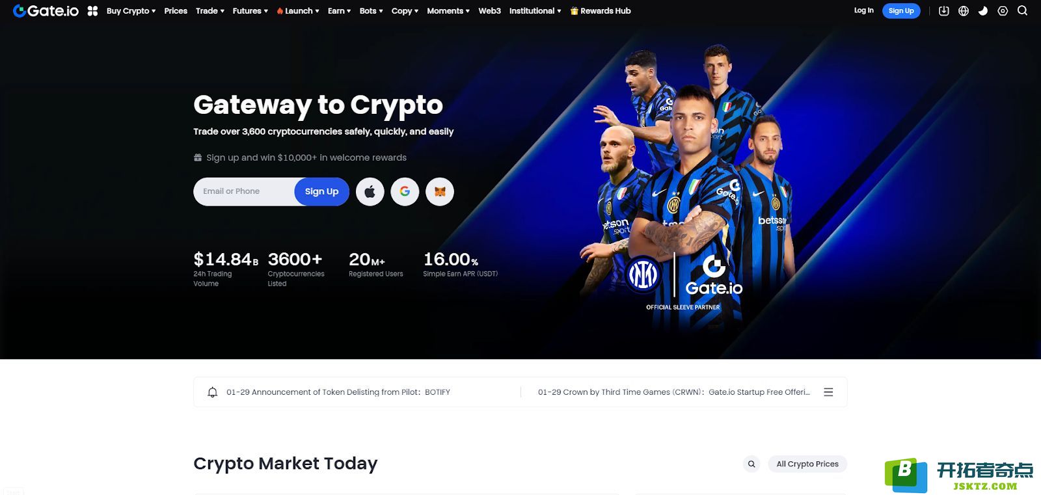Expand the Buy Crypto dropdown
Viewport: 1041px width, 495px height.
click(131, 11)
